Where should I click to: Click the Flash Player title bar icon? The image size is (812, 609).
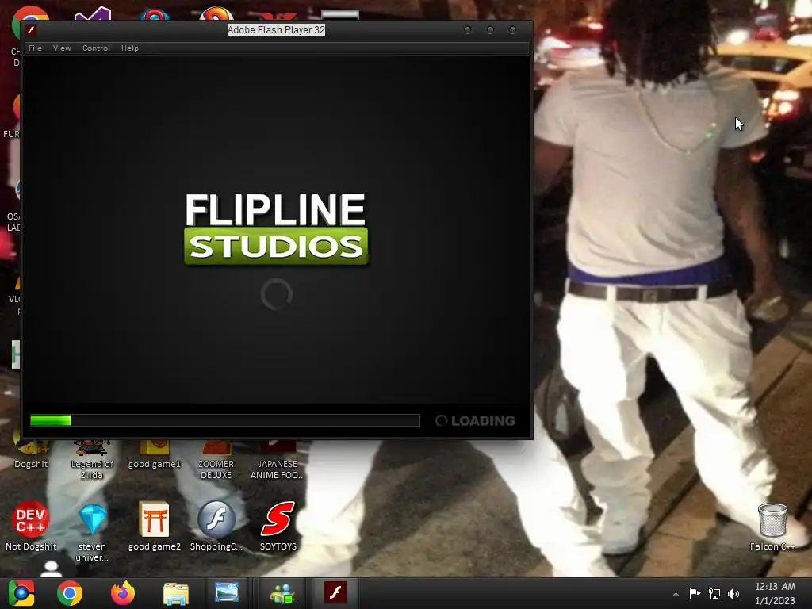[31, 30]
